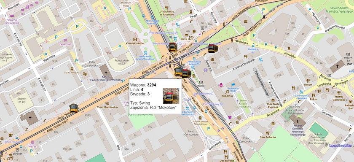Viewport: 354px width, 162px height.
Task: Click the PKO BP bank label
Action: pyautogui.click(x=201, y=86)
